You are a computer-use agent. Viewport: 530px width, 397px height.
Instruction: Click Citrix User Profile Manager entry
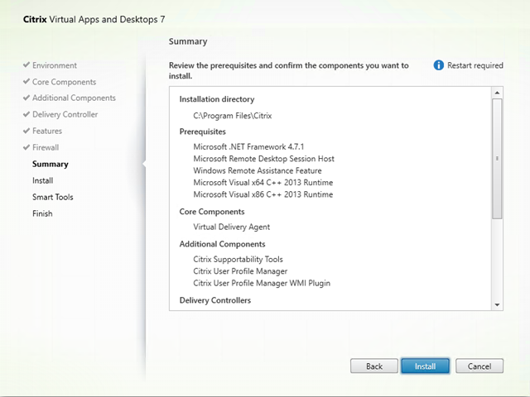[240, 271]
